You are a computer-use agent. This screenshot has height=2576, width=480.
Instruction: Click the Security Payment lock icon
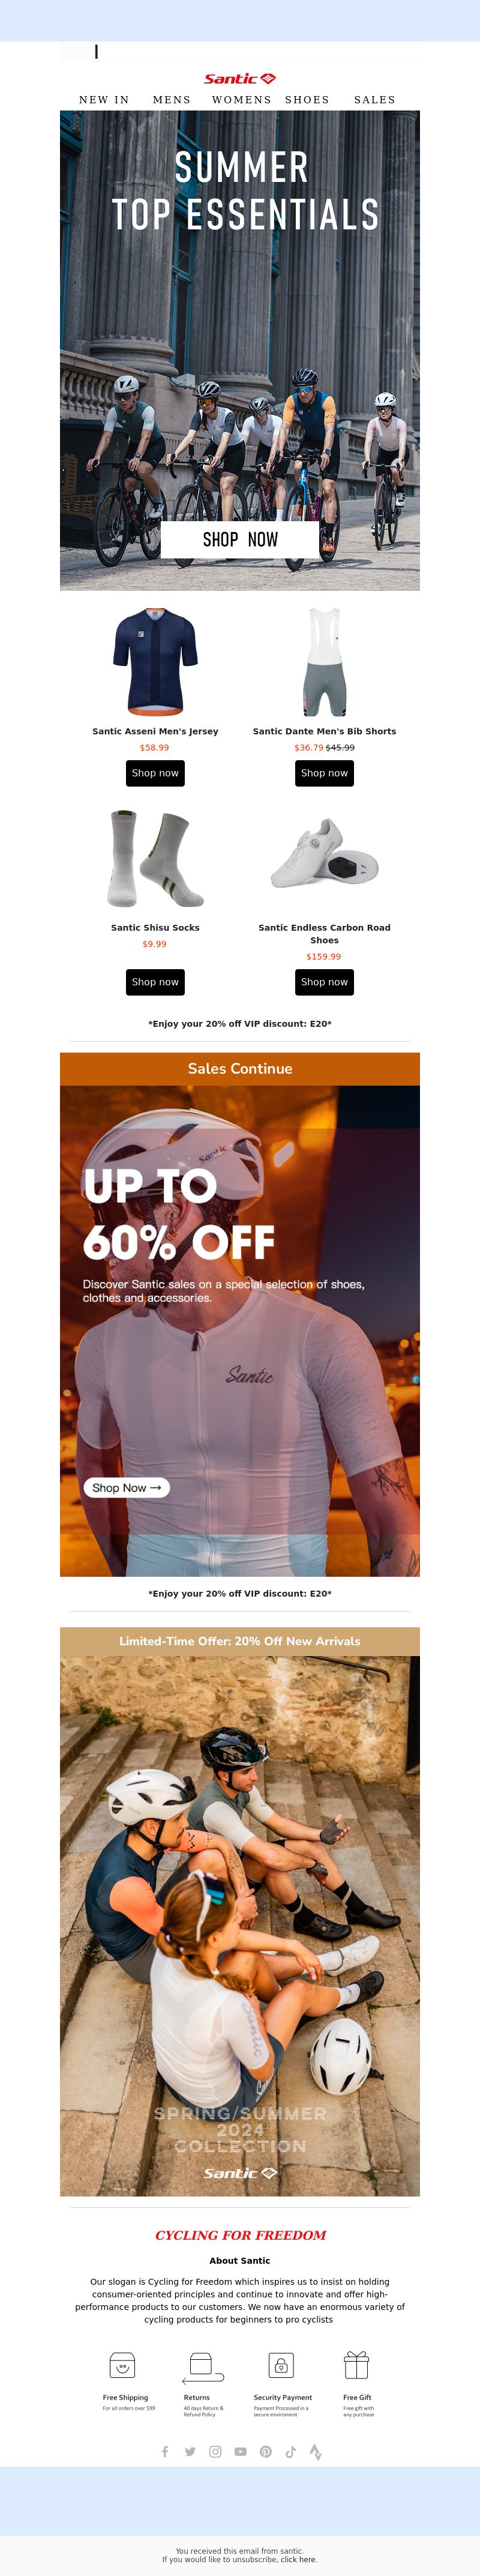(281, 2365)
